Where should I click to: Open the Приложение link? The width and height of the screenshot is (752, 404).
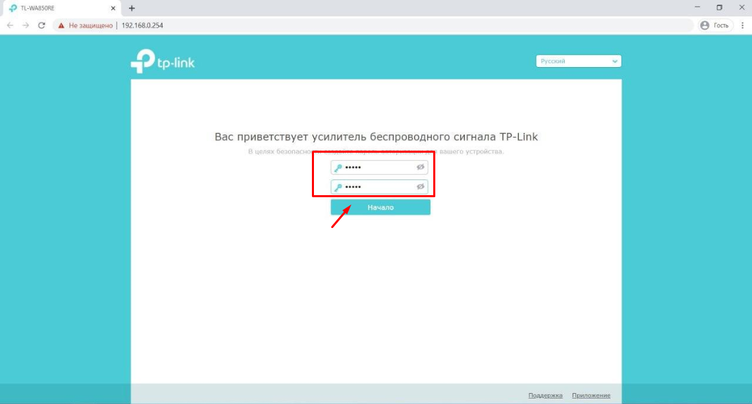click(591, 395)
